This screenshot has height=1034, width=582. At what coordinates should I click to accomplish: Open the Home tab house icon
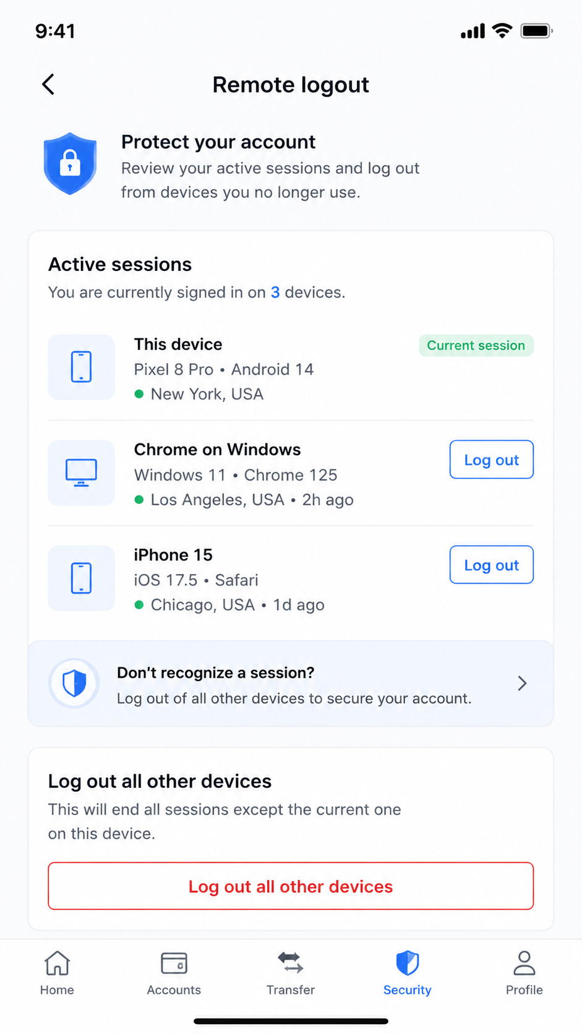point(57,963)
